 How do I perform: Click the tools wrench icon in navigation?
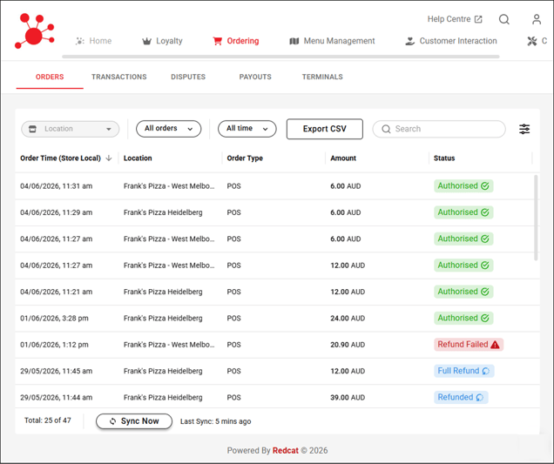tap(531, 41)
